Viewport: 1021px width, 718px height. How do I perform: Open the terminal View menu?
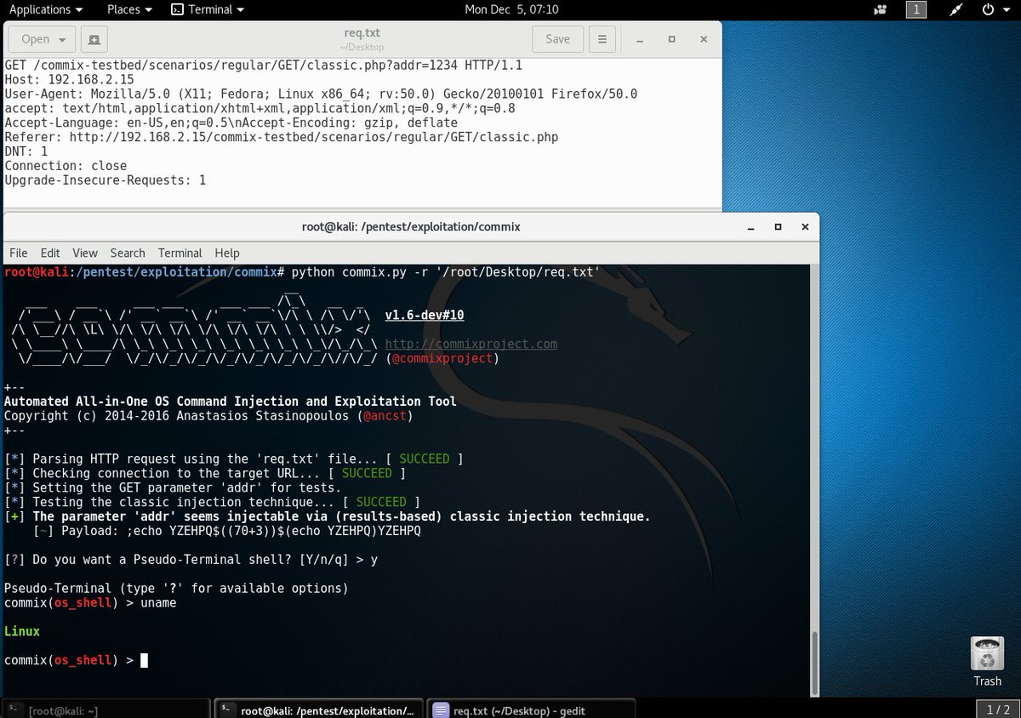[85, 253]
